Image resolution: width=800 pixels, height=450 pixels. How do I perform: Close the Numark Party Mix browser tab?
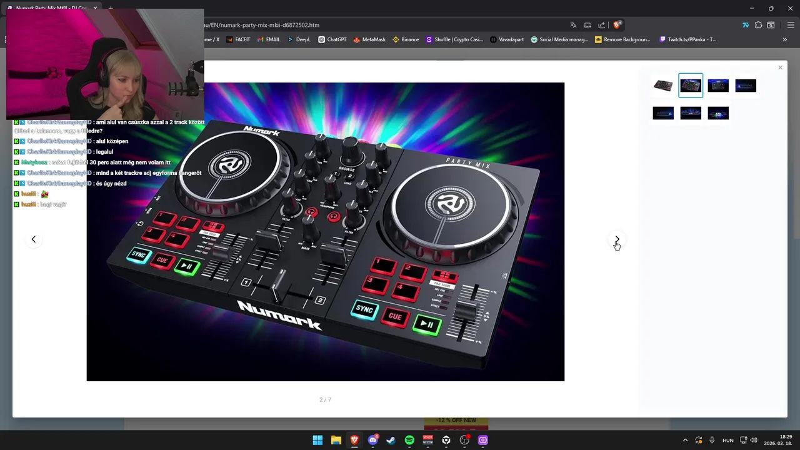click(95, 8)
